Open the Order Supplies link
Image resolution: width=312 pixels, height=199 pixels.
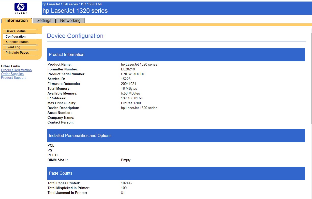point(12,74)
